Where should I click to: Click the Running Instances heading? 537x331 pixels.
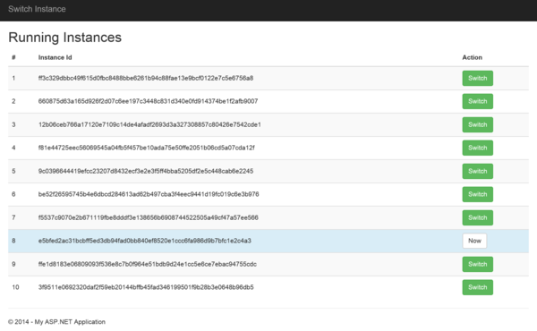[64, 38]
